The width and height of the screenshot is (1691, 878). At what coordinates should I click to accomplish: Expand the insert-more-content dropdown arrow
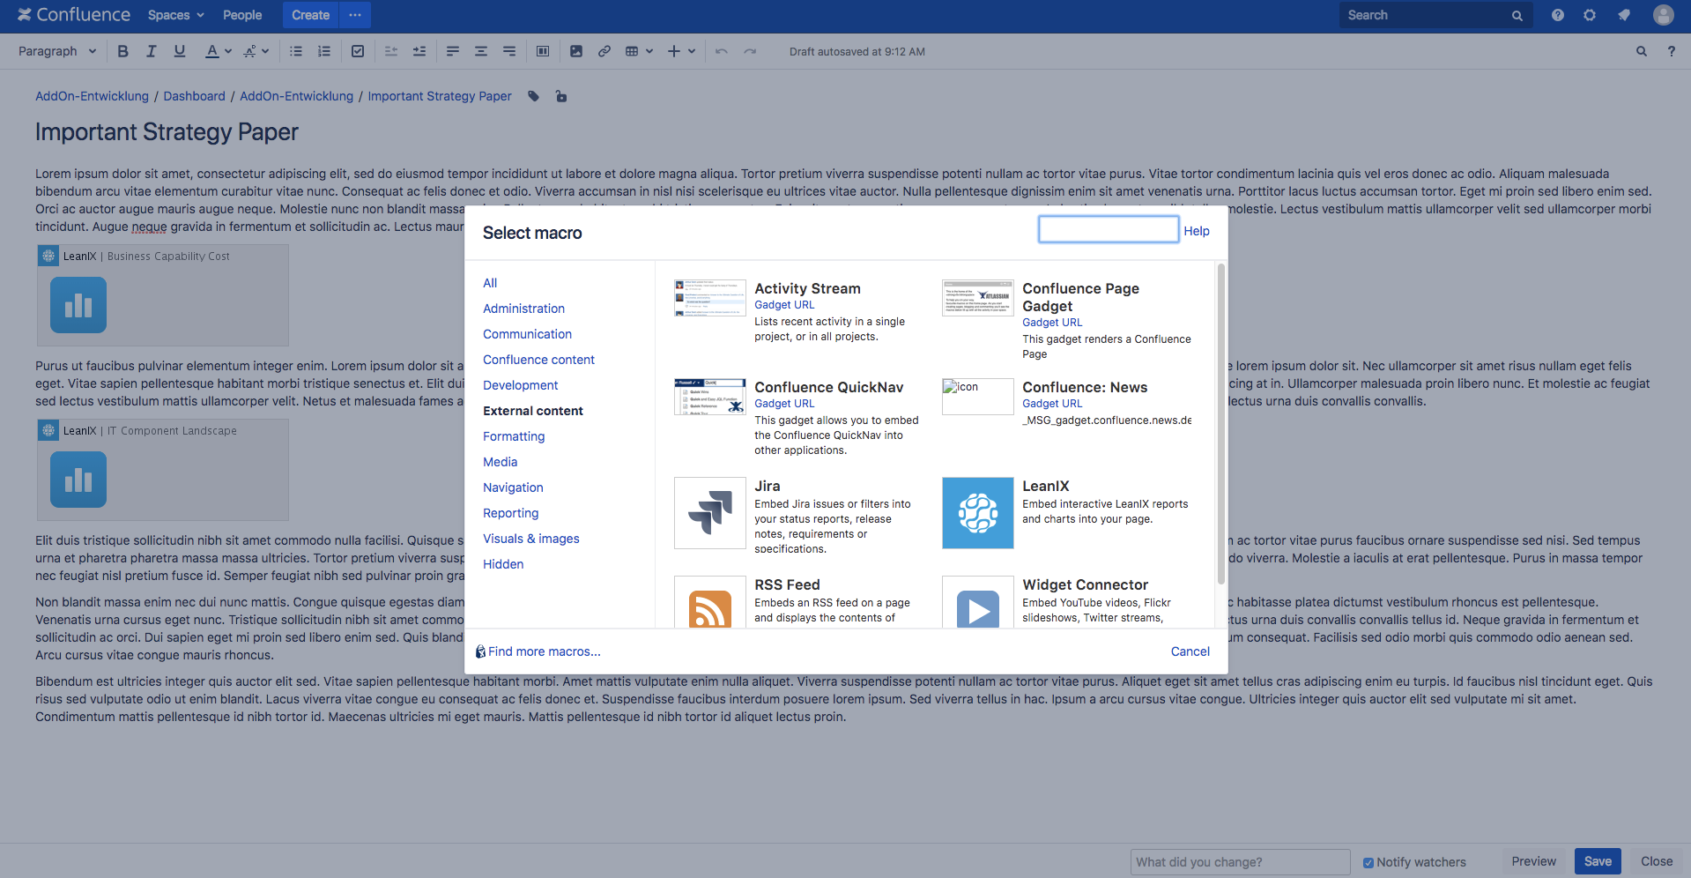click(692, 51)
